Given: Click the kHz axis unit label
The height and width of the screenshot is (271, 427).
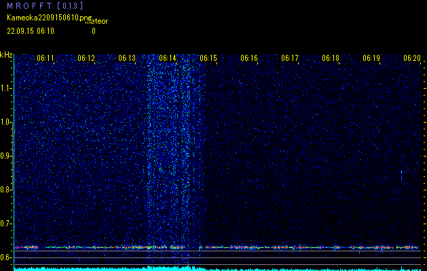Looking at the screenshot, I should [x=6, y=55].
